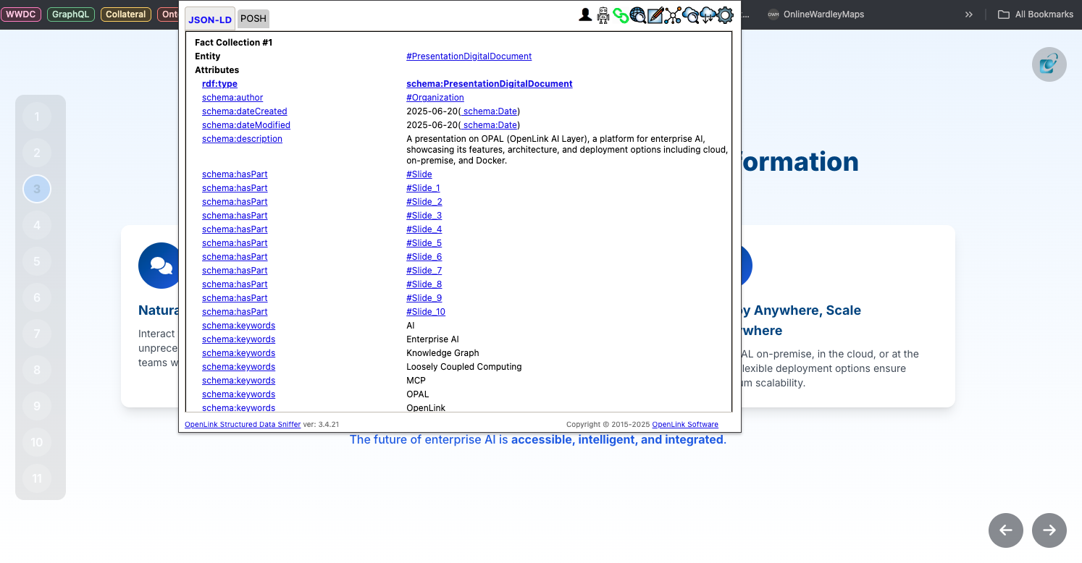Switch to the POSH tab
This screenshot has height=563, width=1082.
(253, 20)
